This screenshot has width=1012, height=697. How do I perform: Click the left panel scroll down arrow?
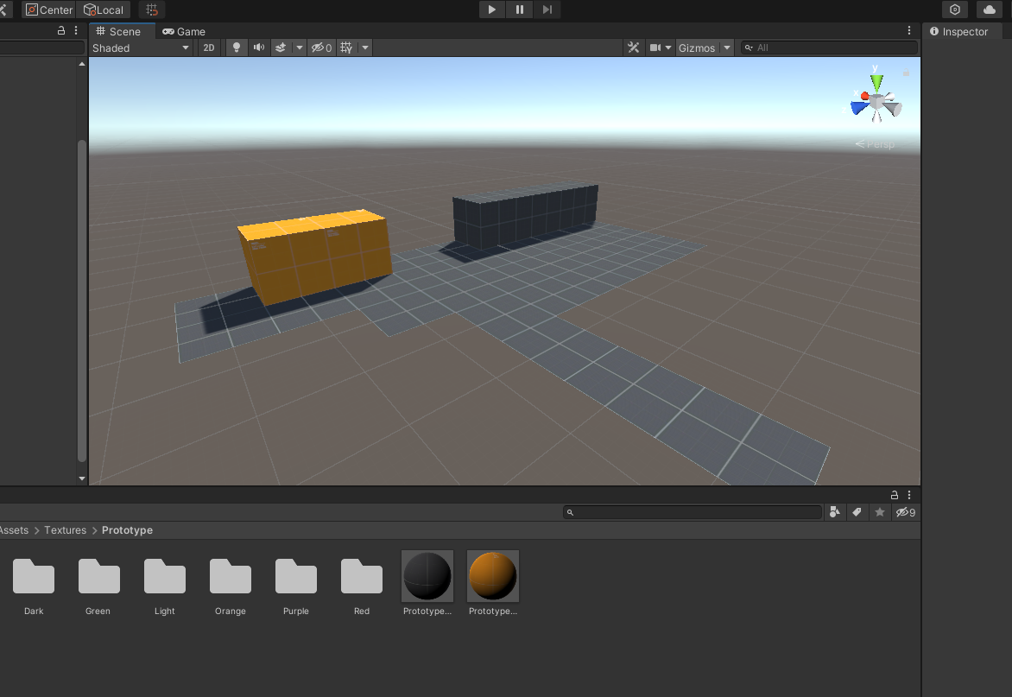(82, 478)
